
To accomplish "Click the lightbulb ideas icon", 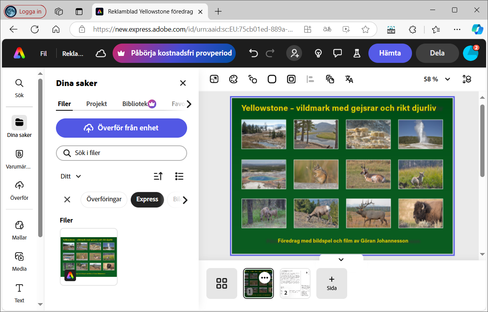I will pyautogui.click(x=318, y=53).
